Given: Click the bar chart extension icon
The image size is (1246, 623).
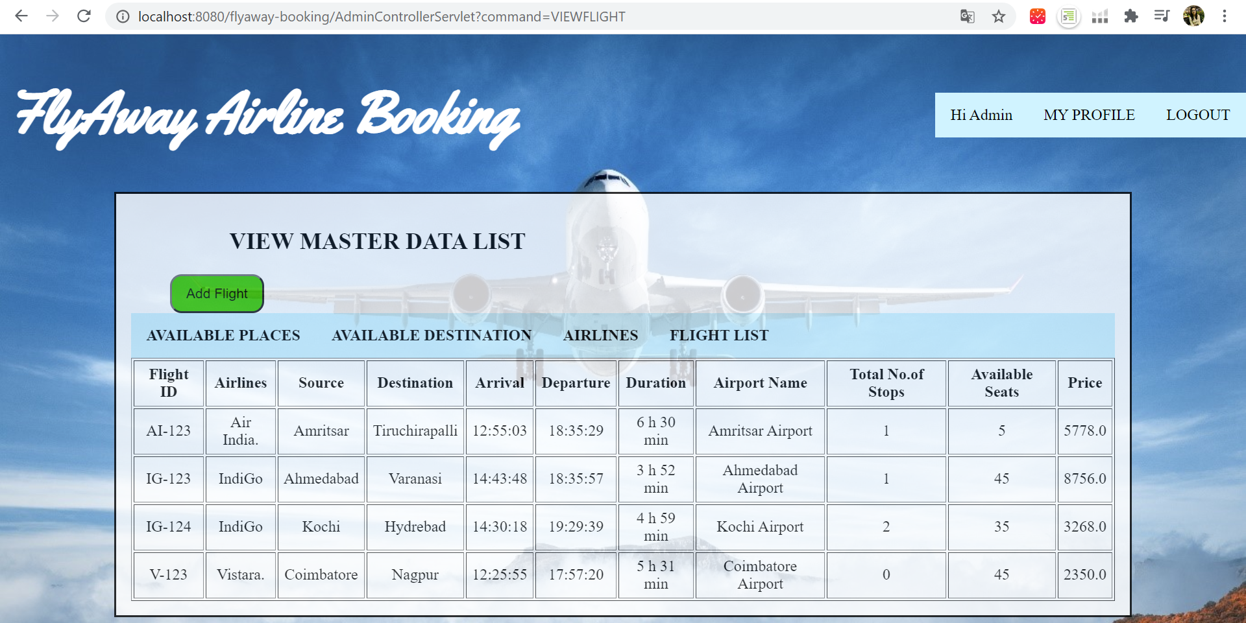Looking at the screenshot, I should pos(1099,16).
